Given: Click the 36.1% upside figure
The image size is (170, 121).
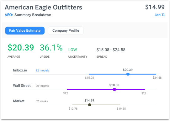Looking at the screenshot, I should coord(51,47).
